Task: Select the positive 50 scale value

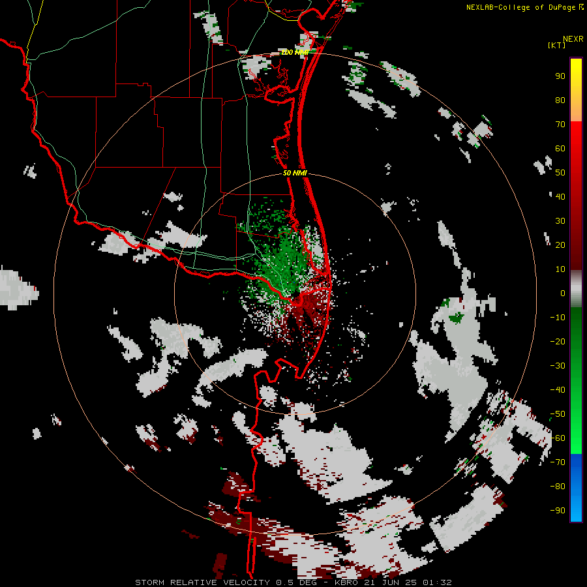Action: click(x=560, y=173)
